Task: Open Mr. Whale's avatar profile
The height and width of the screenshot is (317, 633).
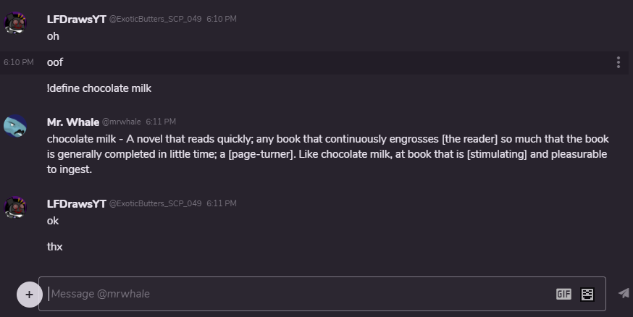Action: click(16, 126)
